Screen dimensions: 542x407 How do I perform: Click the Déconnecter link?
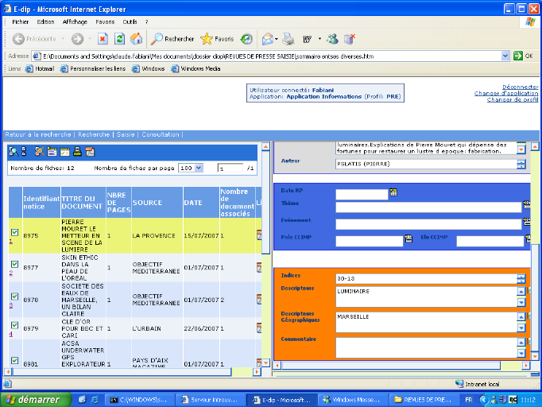[x=520, y=87]
